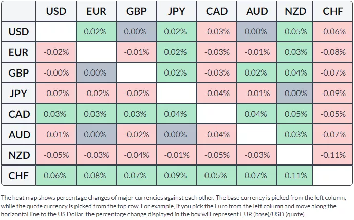Select the USD/CHF cell showing -0.06%
This screenshot has width=354, height=220.
333,31
